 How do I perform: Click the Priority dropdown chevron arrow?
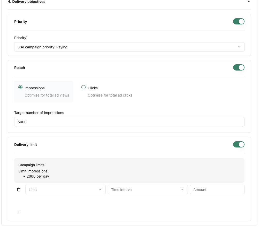click(239, 47)
